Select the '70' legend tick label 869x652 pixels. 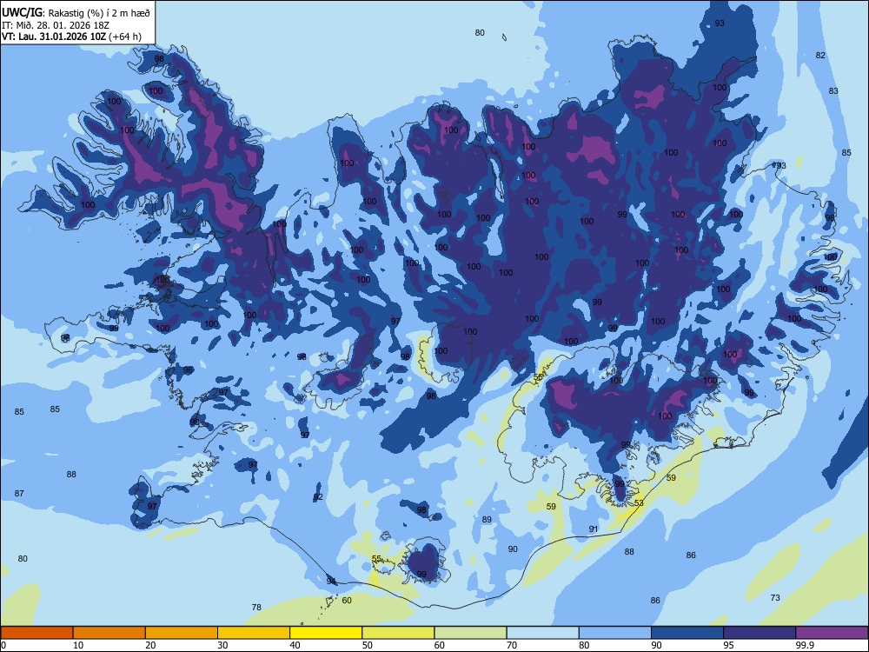(x=512, y=645)
